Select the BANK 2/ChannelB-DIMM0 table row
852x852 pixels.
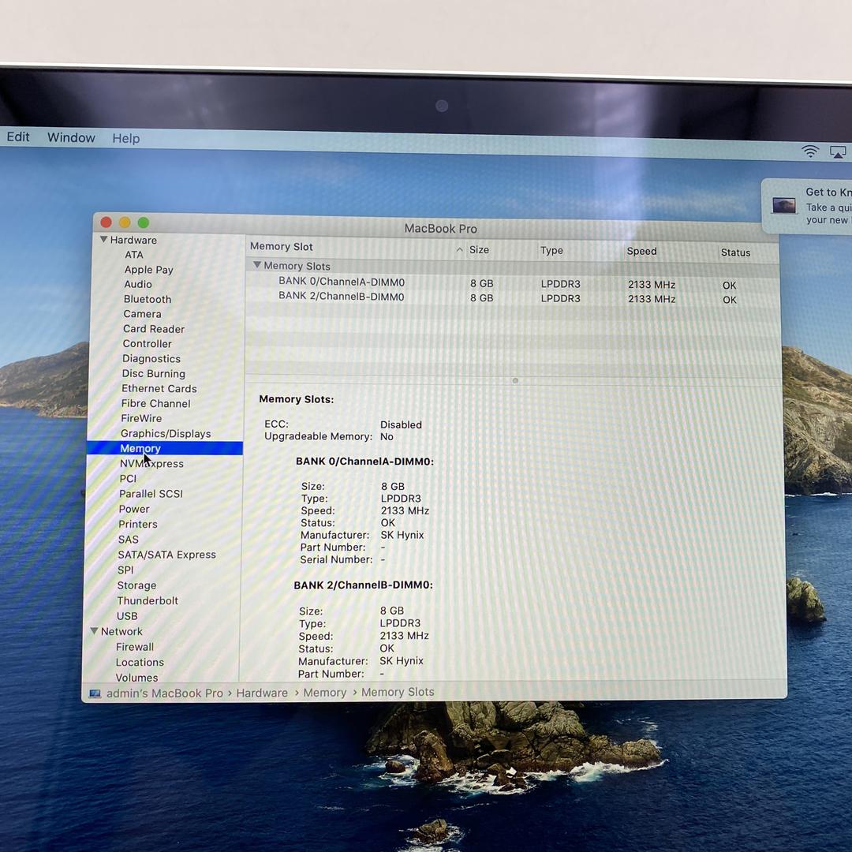coord(512,297)
